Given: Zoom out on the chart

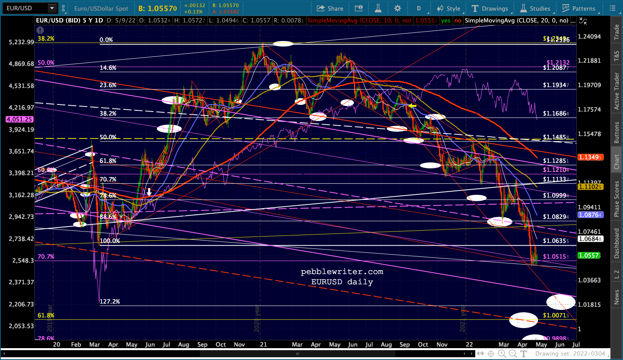Looking at the screenshot, I should (512, 354).
